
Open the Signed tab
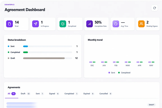(x=54, y=94)
